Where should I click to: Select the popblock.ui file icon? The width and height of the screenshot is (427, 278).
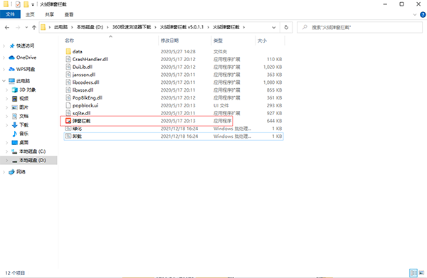tap(68, 105)
